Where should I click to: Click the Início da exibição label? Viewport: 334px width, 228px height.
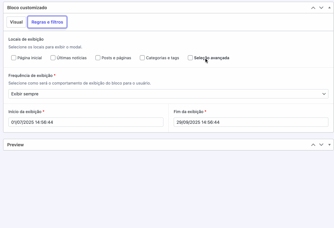point(25,112)
